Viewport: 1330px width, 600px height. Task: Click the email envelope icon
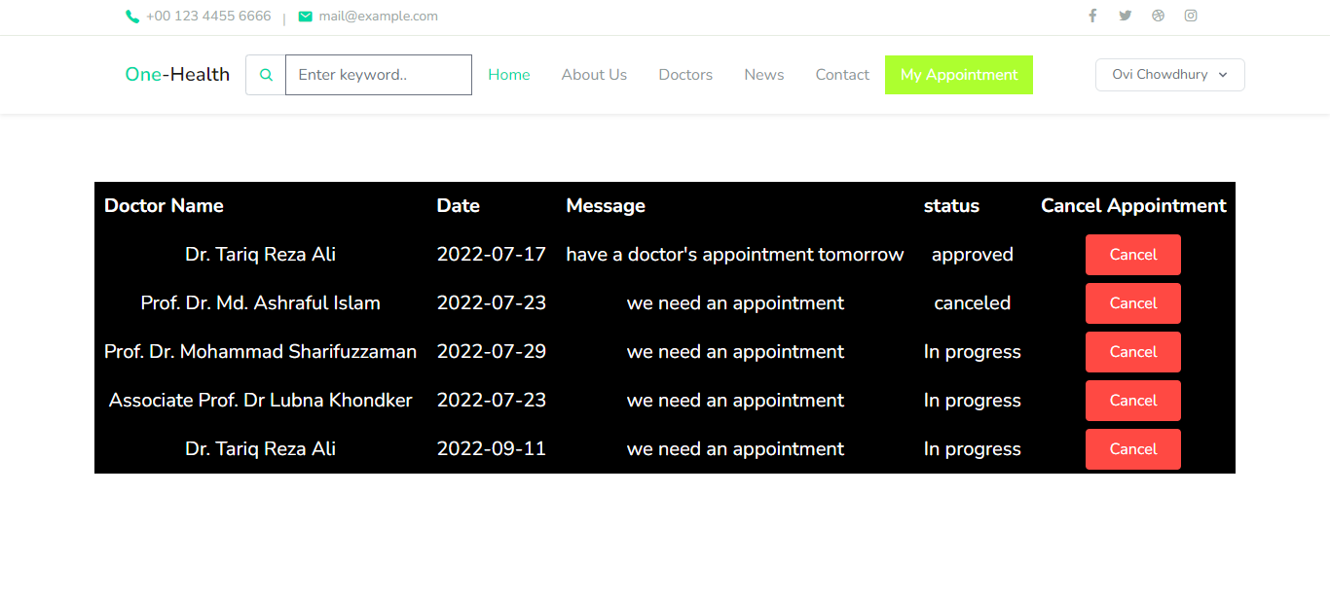click(x=305, y=16)
